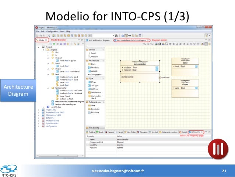Collapse the Default palette group
This screenshot has height=177, width=235.
104,50
